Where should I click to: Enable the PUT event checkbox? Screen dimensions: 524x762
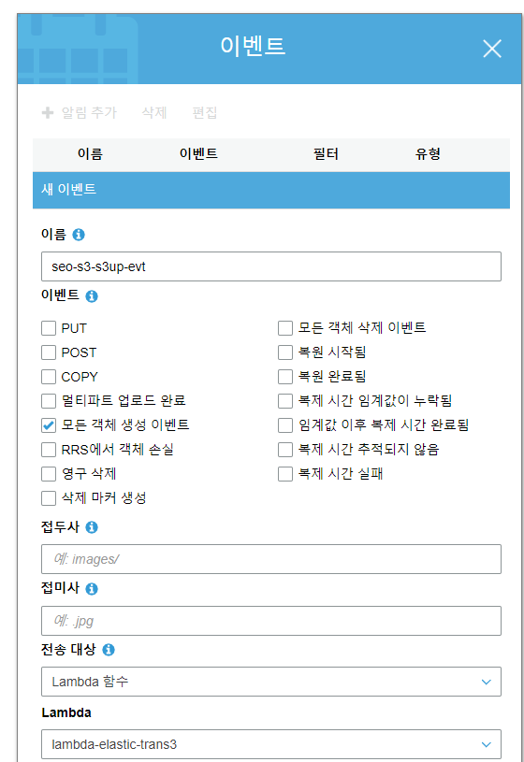[x=49, y=328]
